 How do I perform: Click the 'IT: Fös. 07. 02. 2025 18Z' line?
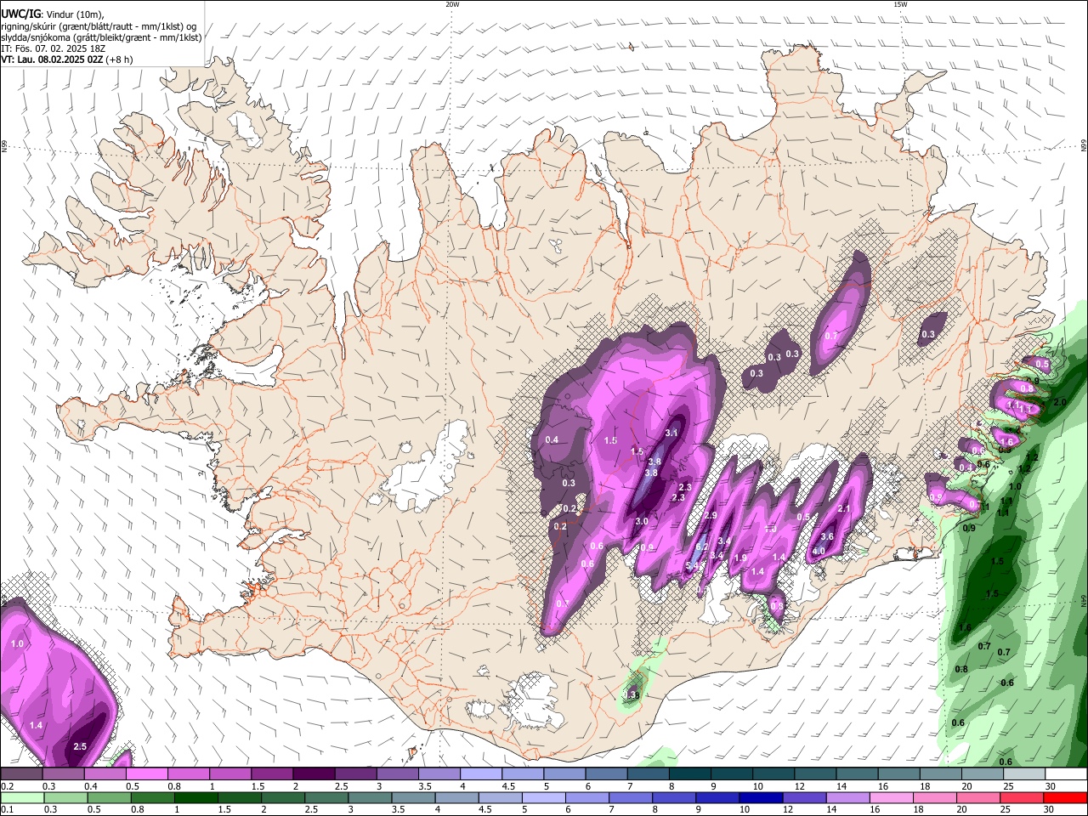(x=53, y=48)
